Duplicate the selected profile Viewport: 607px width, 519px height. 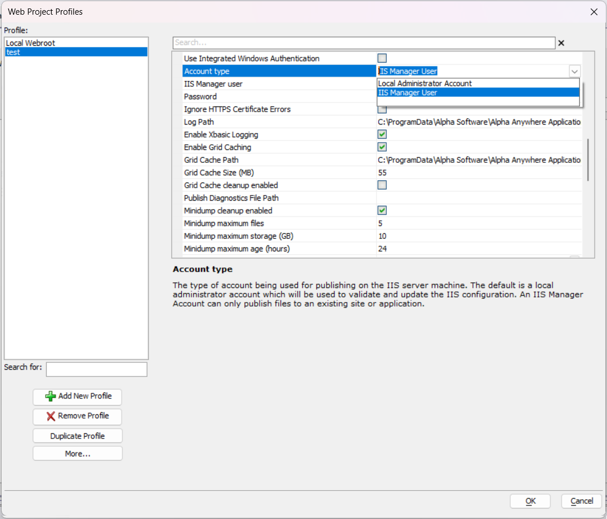click(x=78, y=436)
